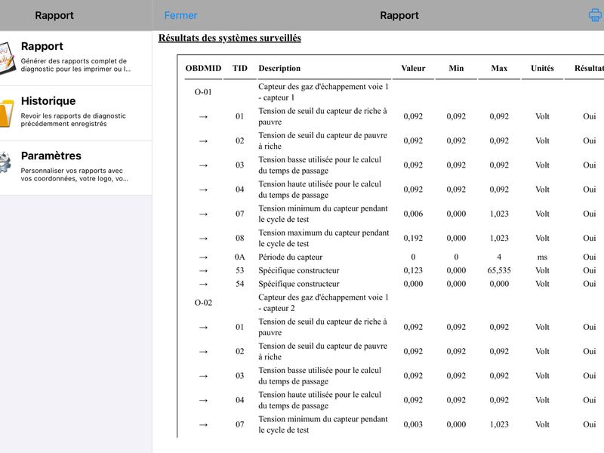Screen dimensions: 604x453
Task: Click the 0,192 Valeur cell
Action: 413,238
